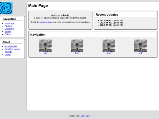Click the second 20XX-XX-XX update entry
The height and width of the screenshot is (119, 159).
(x=112, y=23)
